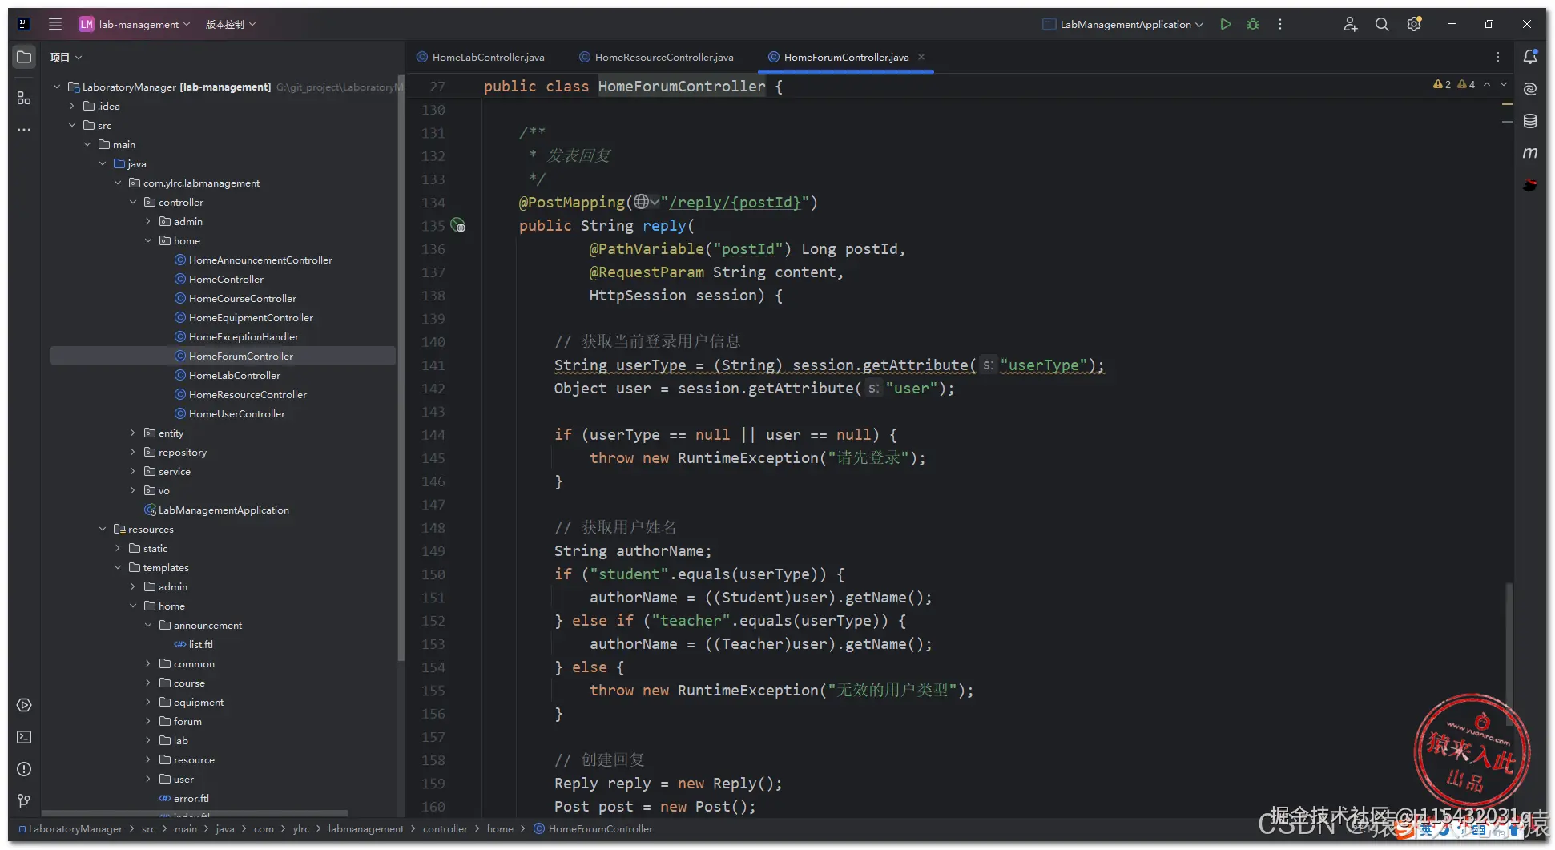This screenshot has width=1555, height=850.
Task: Start debugging with the bug icon
Action: [1253, 24]
